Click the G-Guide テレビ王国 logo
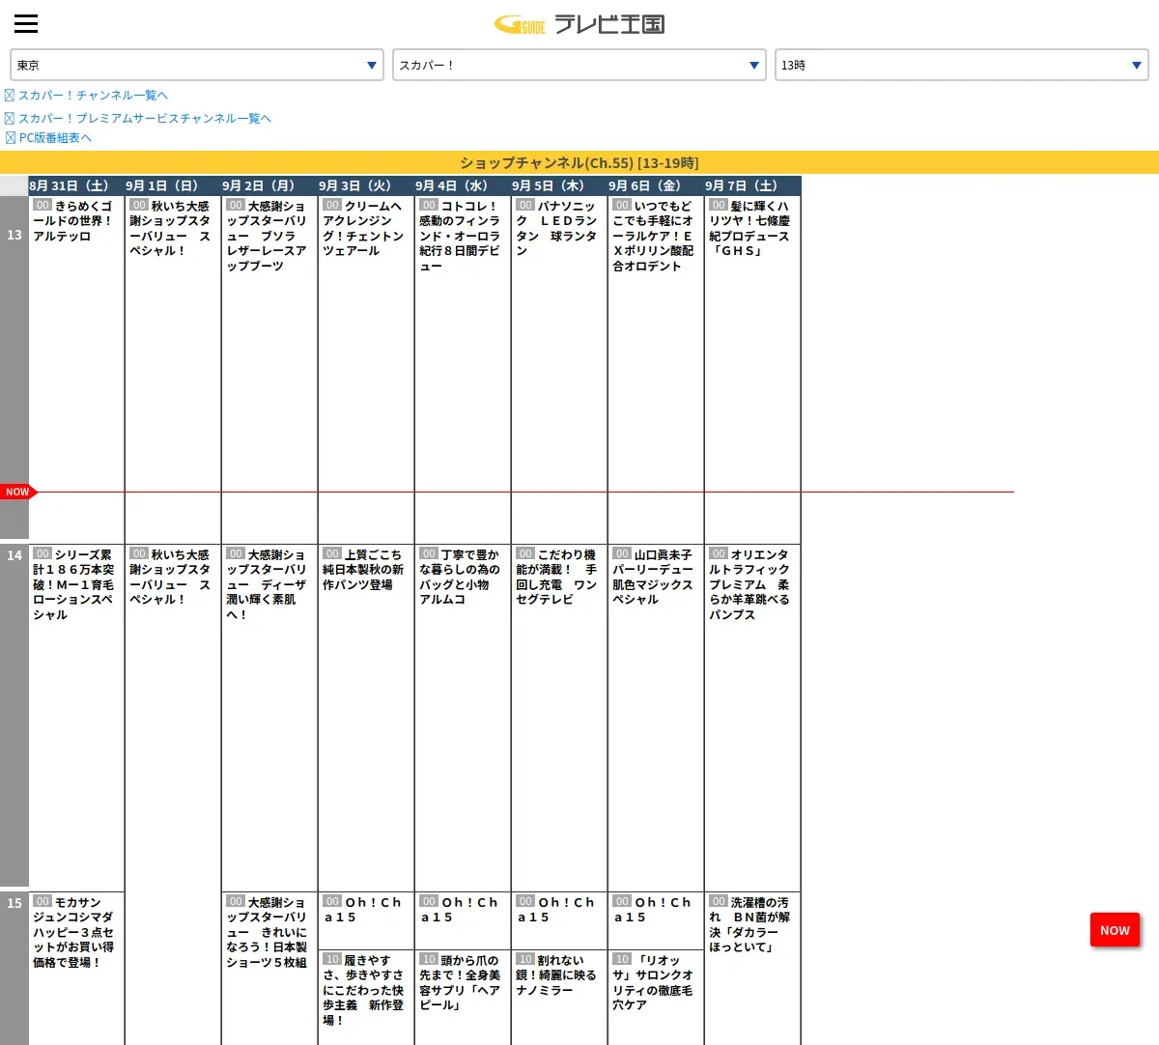 pos(579,24)
